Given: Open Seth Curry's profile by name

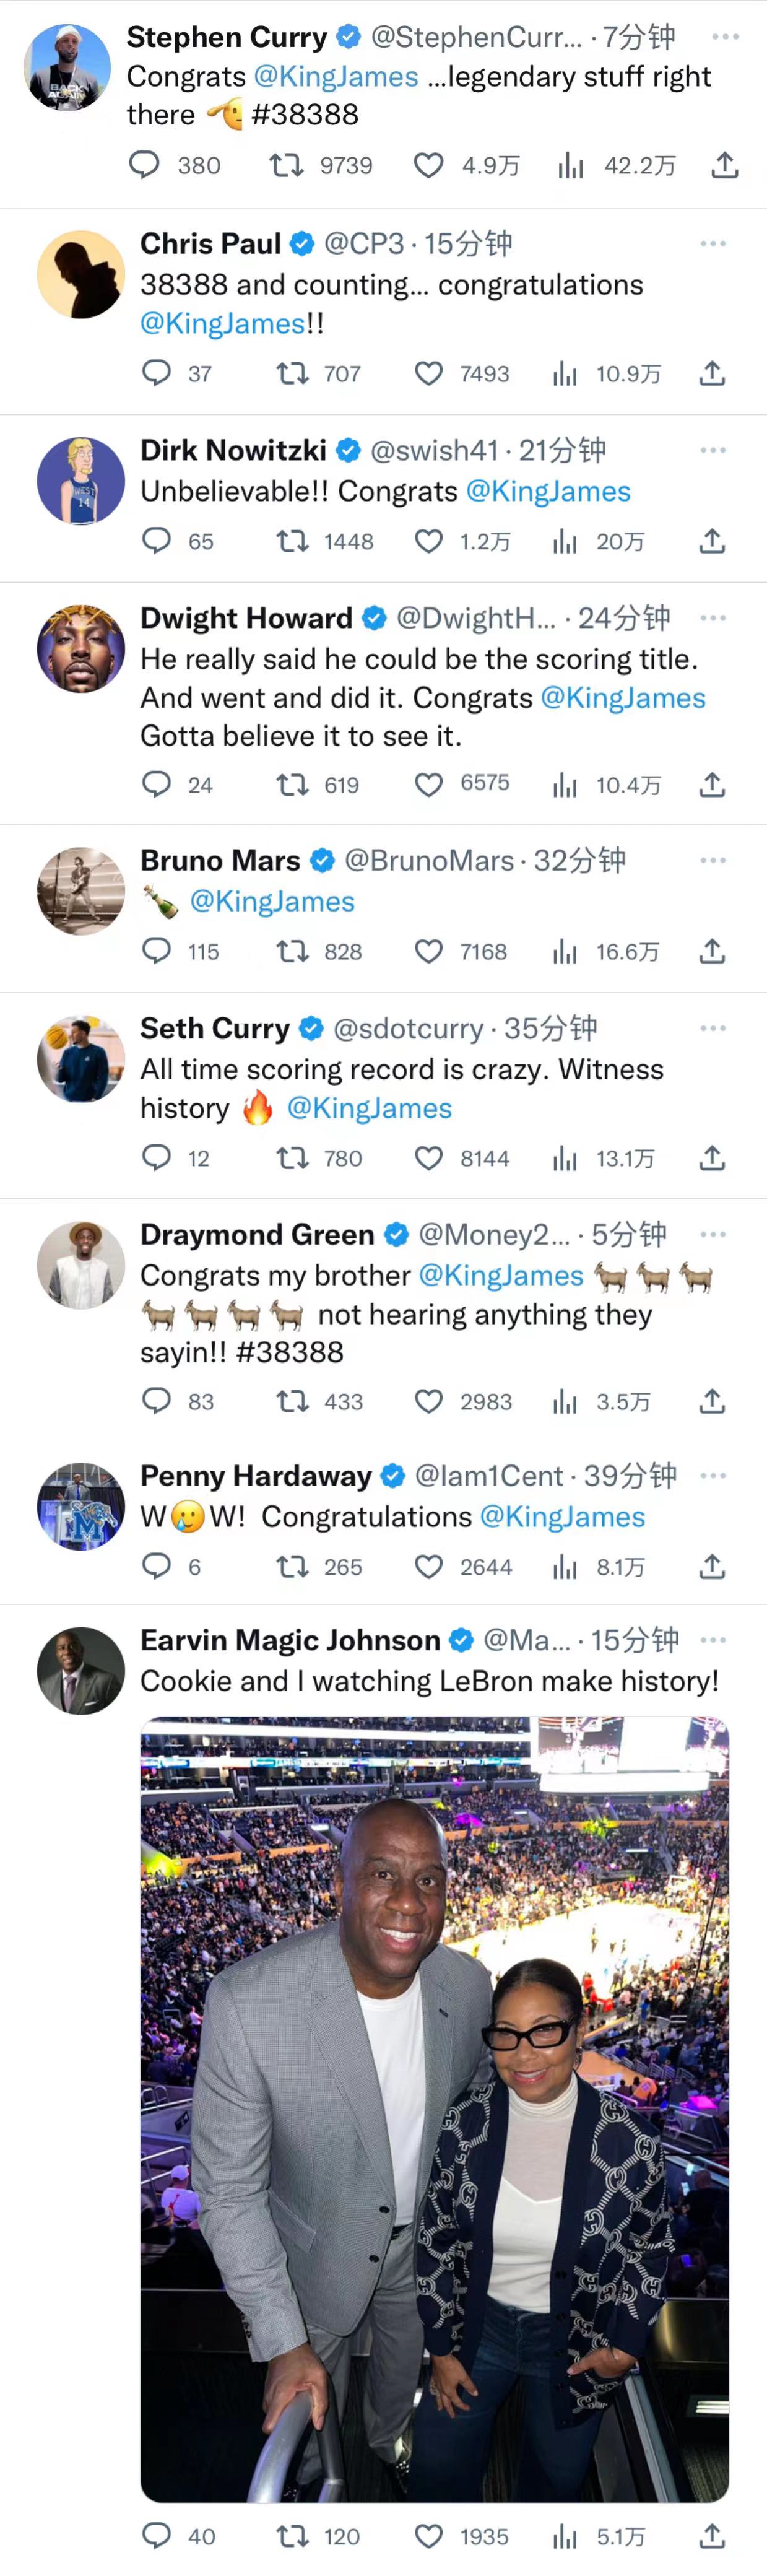Looking at the screenshot, I should coord(215,1028).
